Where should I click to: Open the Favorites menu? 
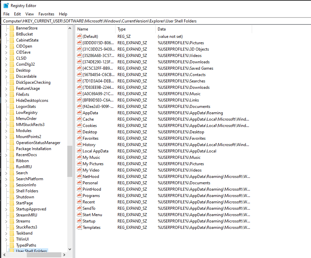pyautogui.click(x=46, y=14)
